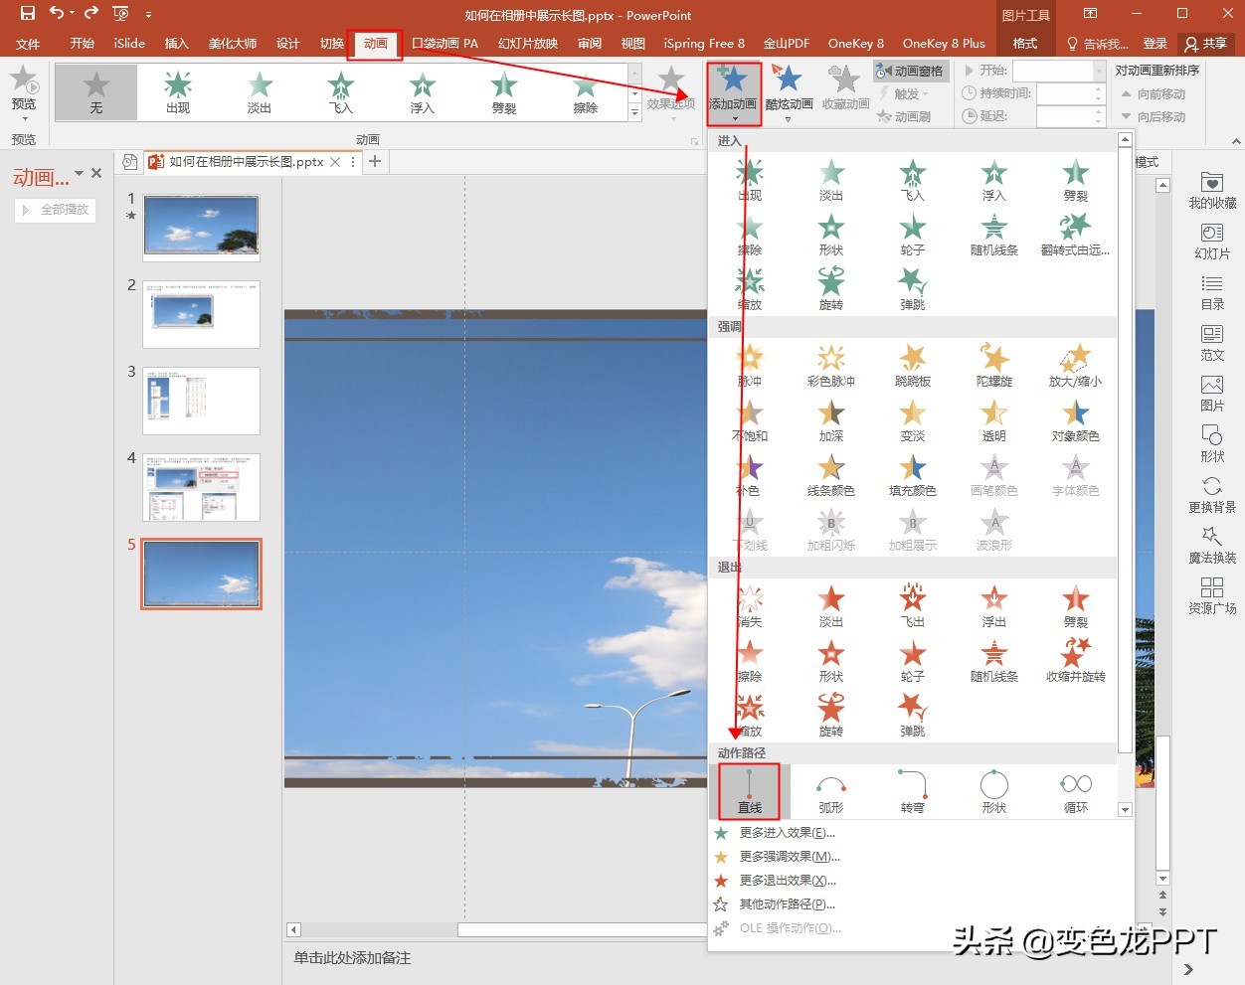The width and height of the screenshot is (1245, 985).
Task: Apply 填充颜色 emphasis effect
Action: 913,475
